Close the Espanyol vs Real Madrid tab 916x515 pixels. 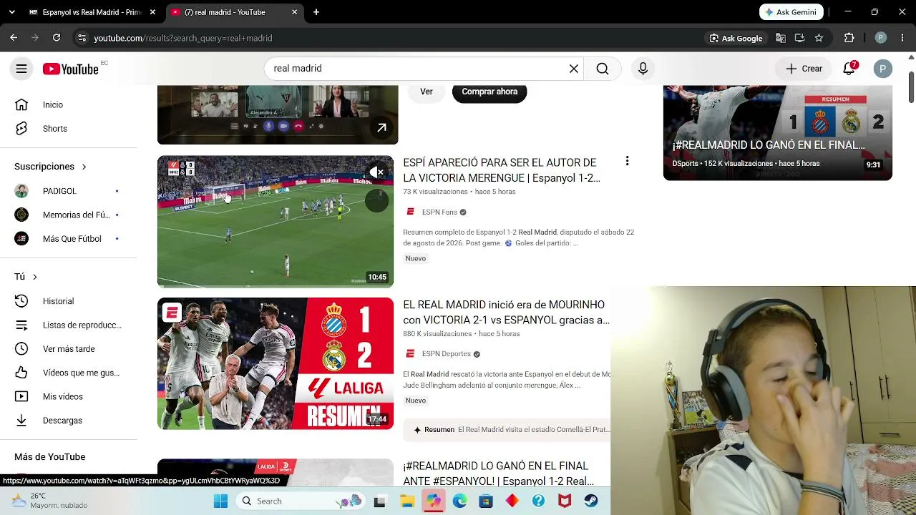pyautogui.click(x=152, y=12)
